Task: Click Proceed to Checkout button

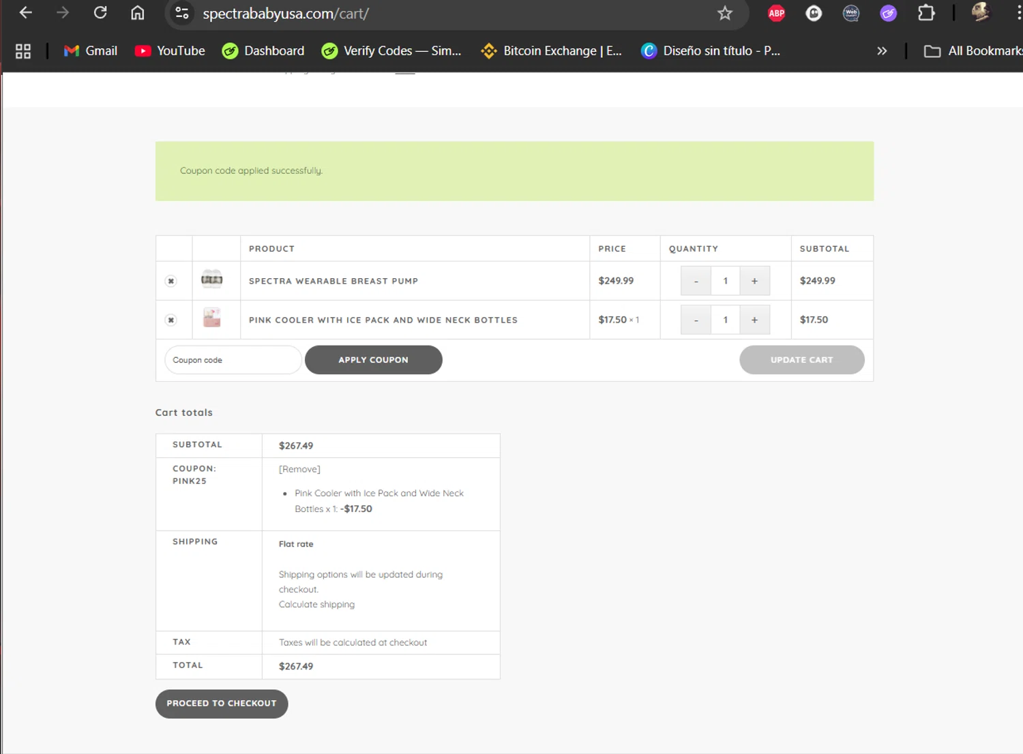Action: click(222, 704)
